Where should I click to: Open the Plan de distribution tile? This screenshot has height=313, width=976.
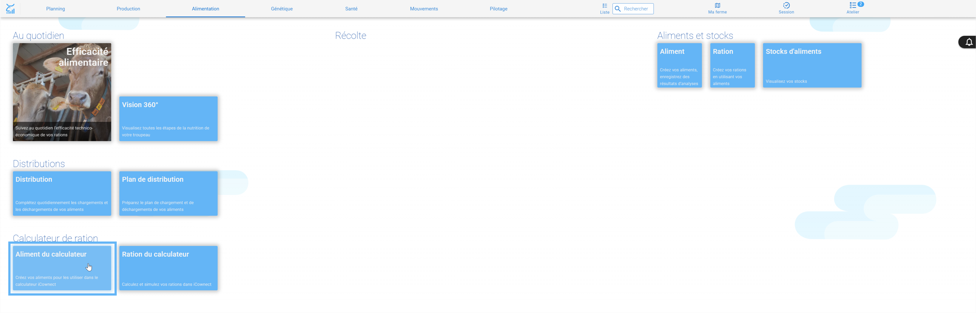(x=168, y=193)
